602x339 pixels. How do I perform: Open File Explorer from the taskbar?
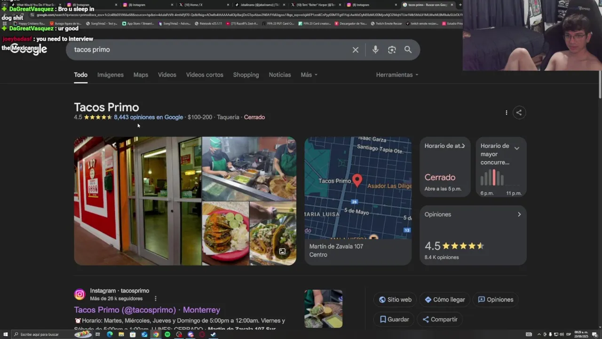coord(121,334)
